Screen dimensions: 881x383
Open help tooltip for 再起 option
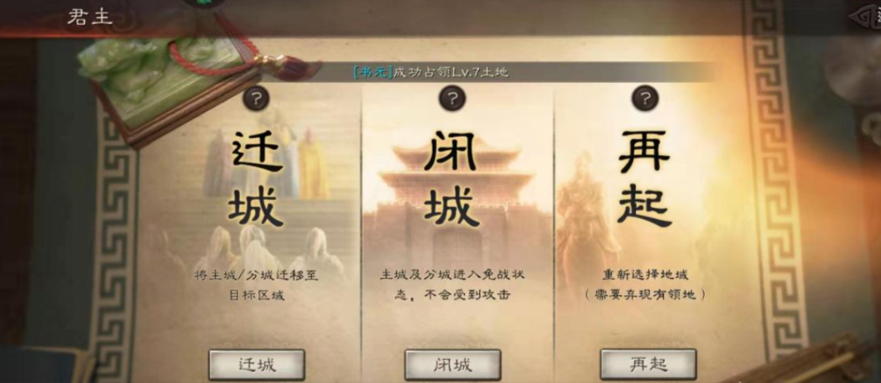pos(645,100)
